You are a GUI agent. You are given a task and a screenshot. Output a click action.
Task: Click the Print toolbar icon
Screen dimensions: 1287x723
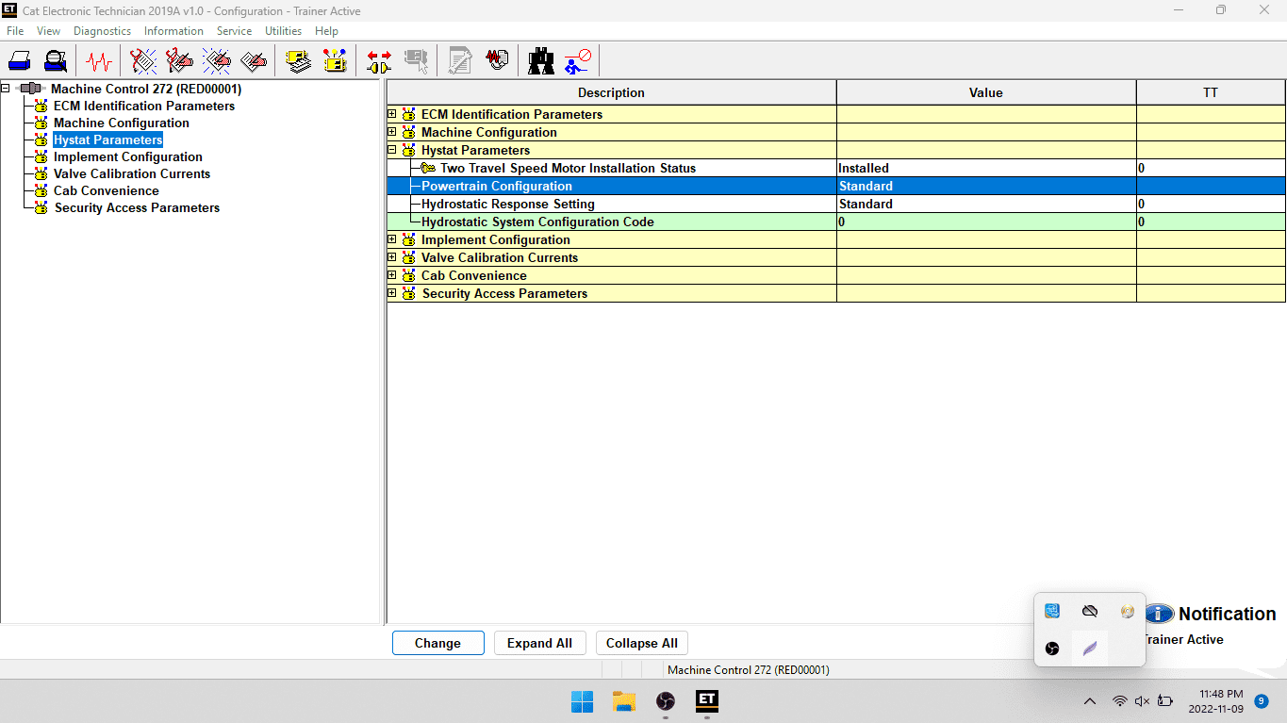point(20,61)
